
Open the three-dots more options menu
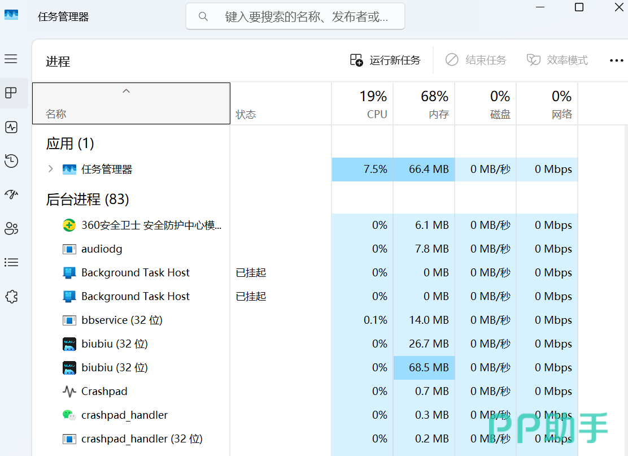pos(616,60)
